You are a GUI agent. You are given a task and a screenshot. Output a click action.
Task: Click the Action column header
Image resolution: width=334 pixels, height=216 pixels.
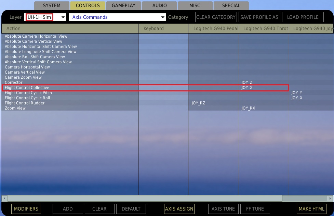click(70, 28)
